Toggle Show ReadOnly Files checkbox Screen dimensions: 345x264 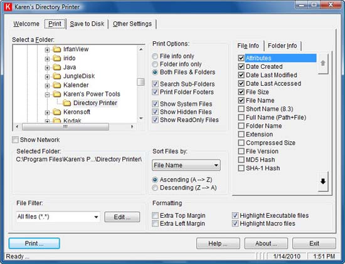(x=155, y=120)
